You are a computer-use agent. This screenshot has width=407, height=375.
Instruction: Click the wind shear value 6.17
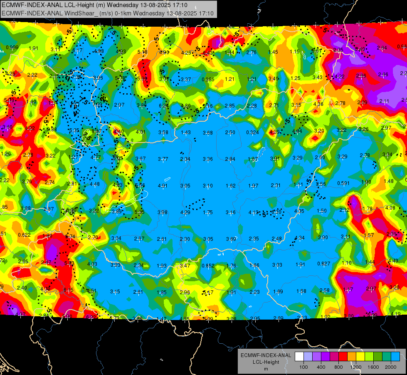(x=77, y=50)
